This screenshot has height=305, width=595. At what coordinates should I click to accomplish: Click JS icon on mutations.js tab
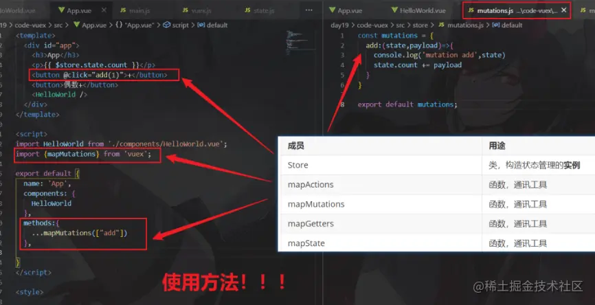click(471, 10)
